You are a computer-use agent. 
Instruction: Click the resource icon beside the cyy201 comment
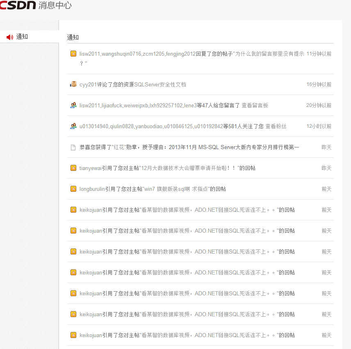click(73, 84)
